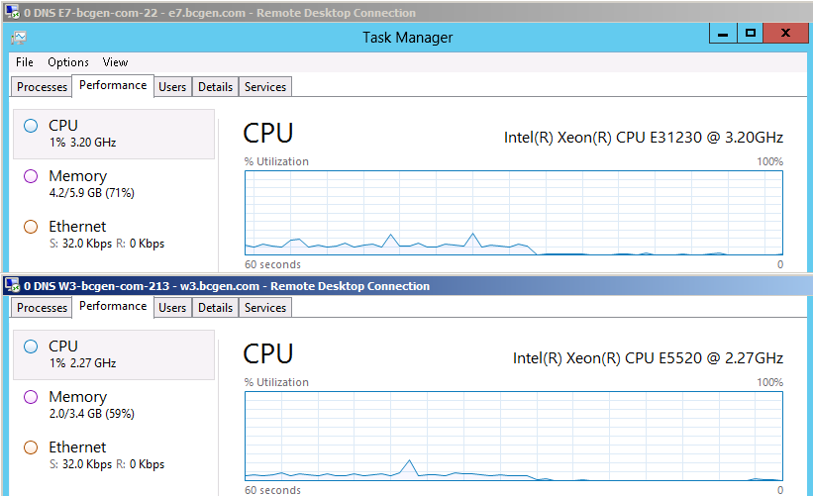Maximize the Task Manager window

(751, 34)
